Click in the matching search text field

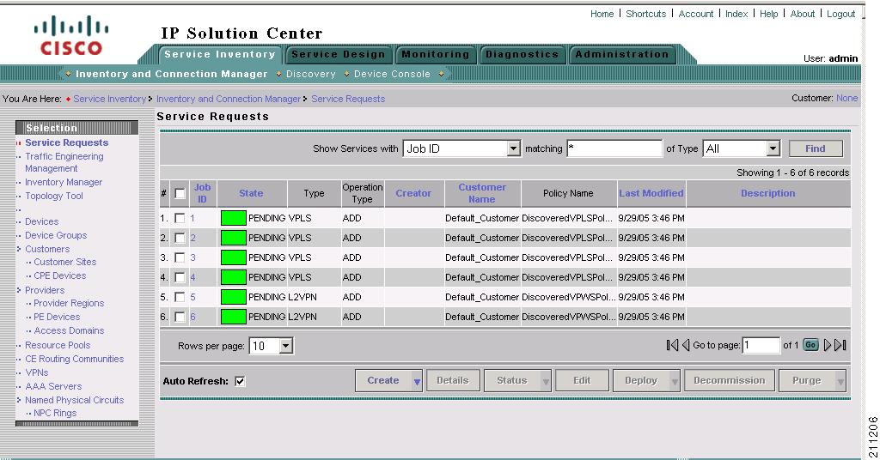[x=614, y=148]
